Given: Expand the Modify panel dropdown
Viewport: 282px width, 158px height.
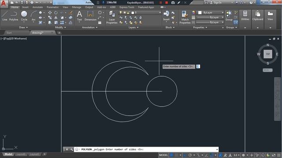Looking at the screenshot, I should (60, 27).
